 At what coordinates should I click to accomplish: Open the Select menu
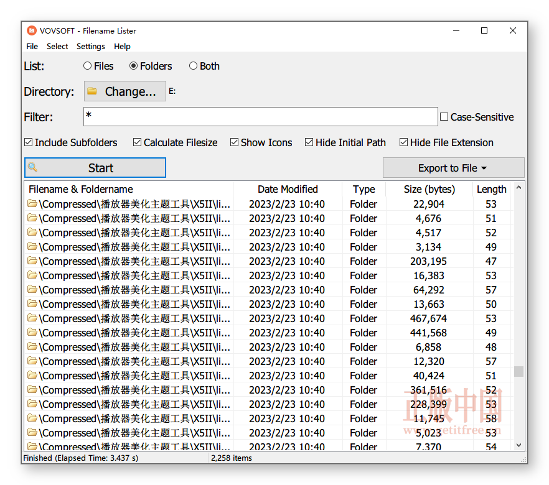(57, 46)
